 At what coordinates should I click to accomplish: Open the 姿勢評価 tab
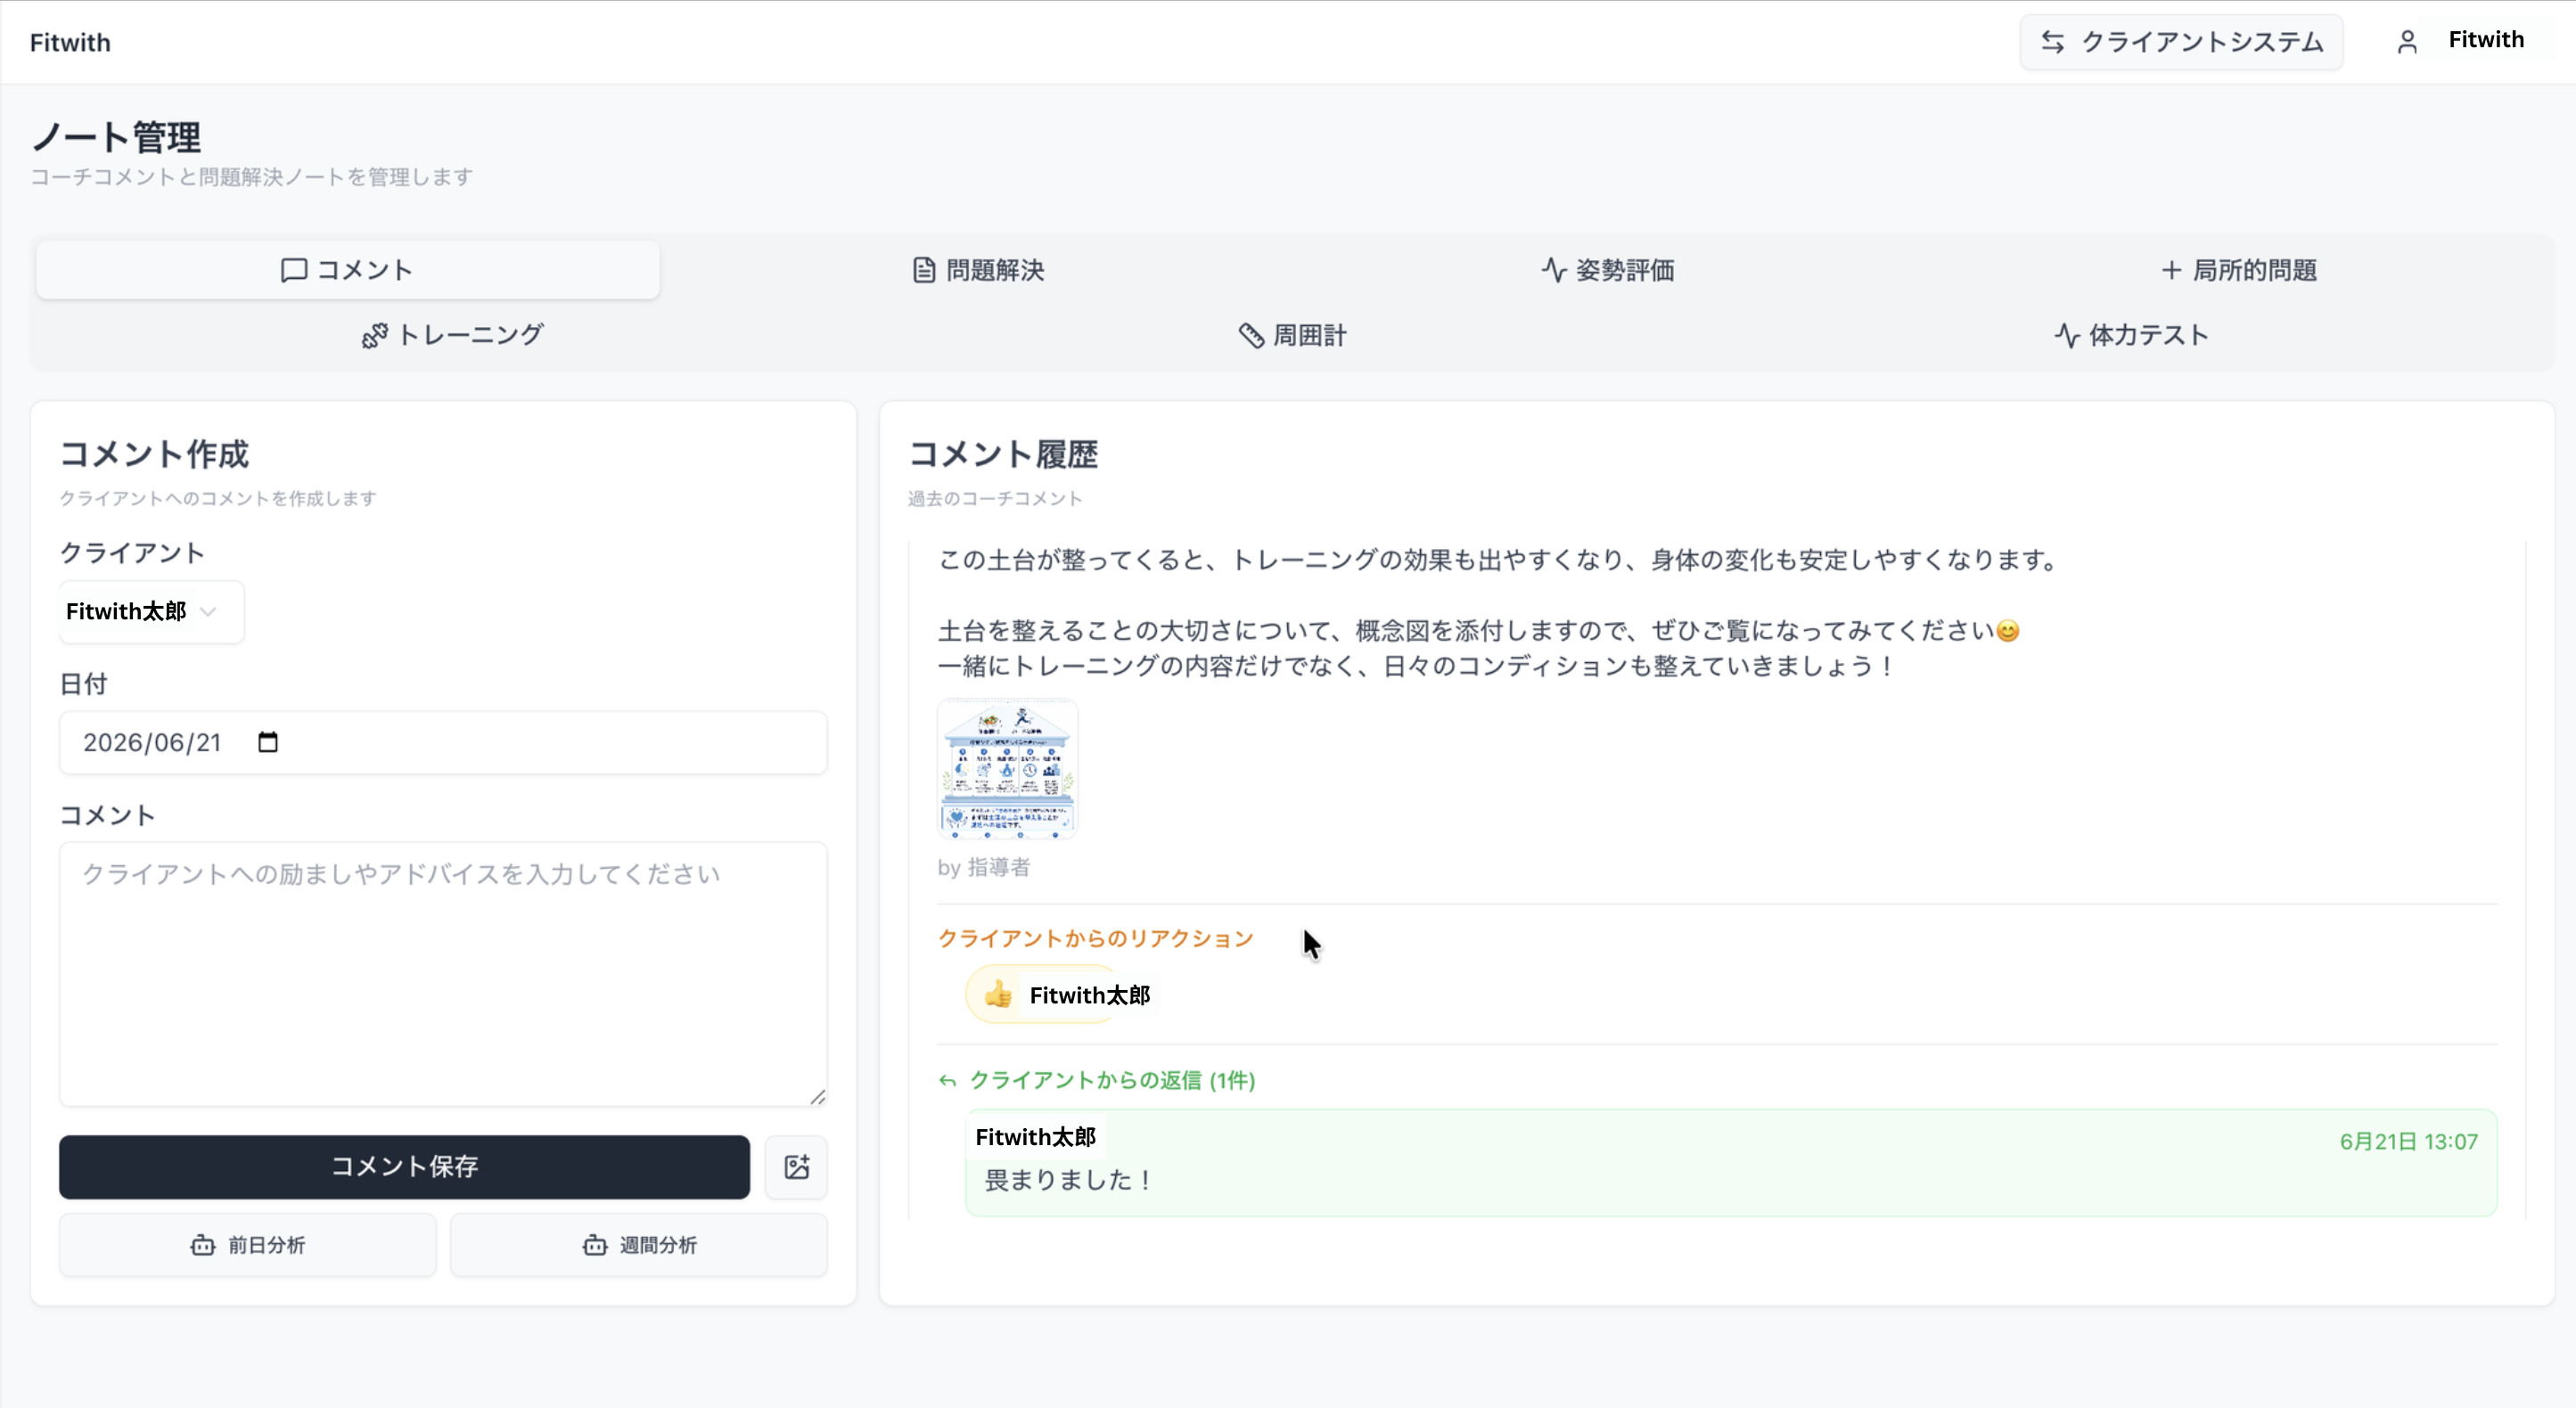click(x=1608, y=270)
